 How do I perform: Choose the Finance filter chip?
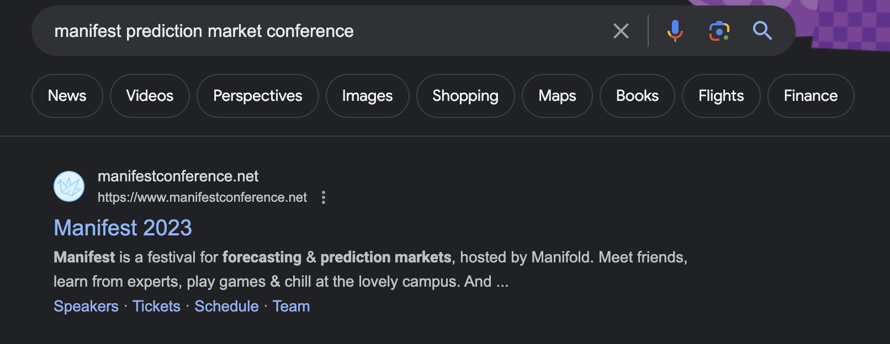click(811, 96)
